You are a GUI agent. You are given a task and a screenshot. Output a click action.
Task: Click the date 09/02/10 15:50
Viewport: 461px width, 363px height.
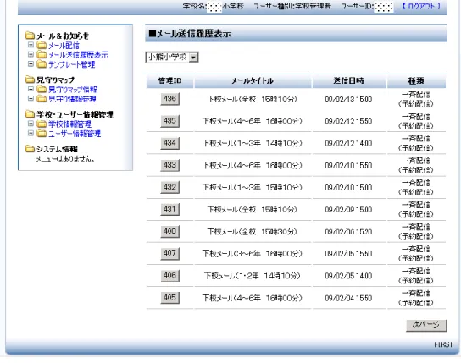[348, 166]
